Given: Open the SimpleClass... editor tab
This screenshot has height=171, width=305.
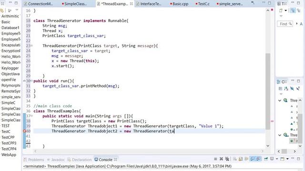Looking at the screenshot, I should click(x=74, y=4).
